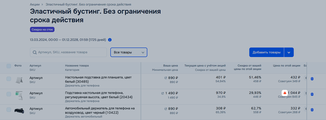This screenshot has width=326, height=120.
Task: Go to 'Акции' in the breadcrumb
Action: (x=35, y=4)
